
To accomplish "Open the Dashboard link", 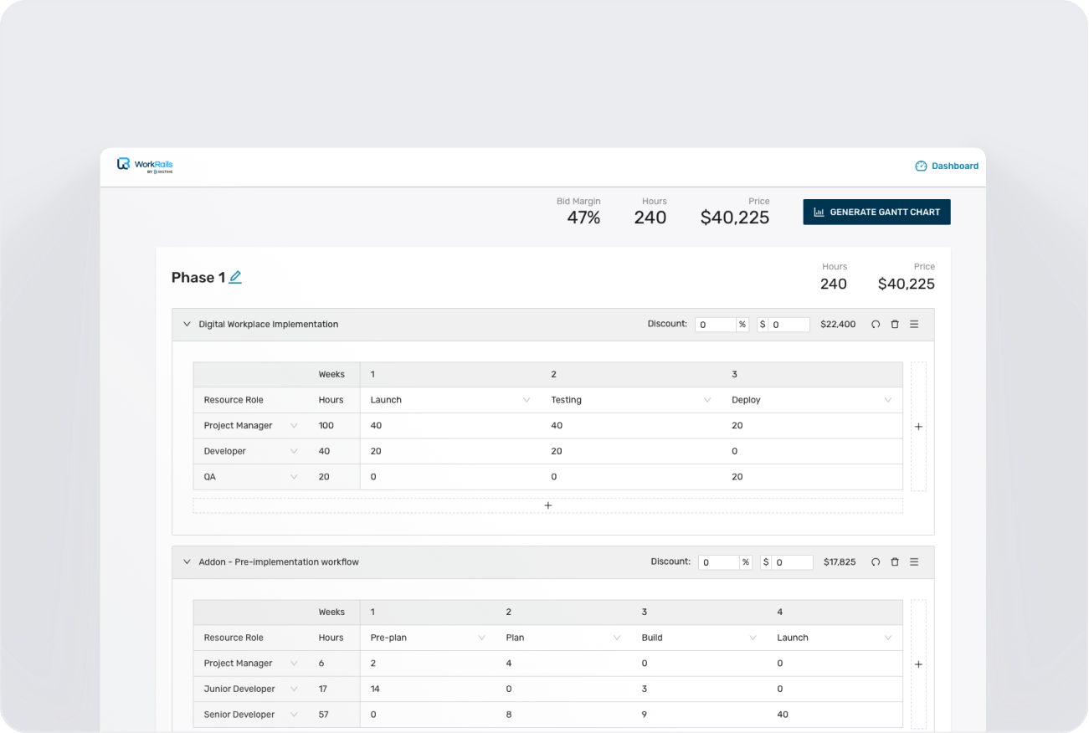I will [x=947, y=166].
